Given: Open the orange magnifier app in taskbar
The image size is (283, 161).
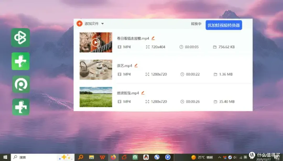Looking at the screenshot, I should coord(81,157).
